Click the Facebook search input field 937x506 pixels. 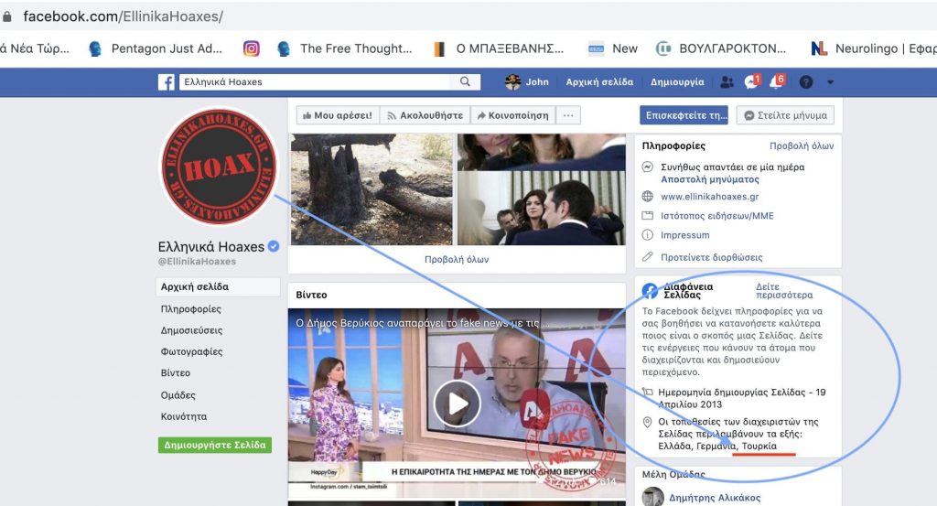[x=316, y=82]
